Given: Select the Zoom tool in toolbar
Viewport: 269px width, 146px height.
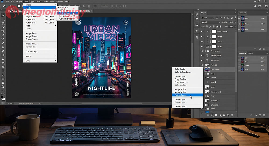Looking at the screenshot, I should pos(3,87).
